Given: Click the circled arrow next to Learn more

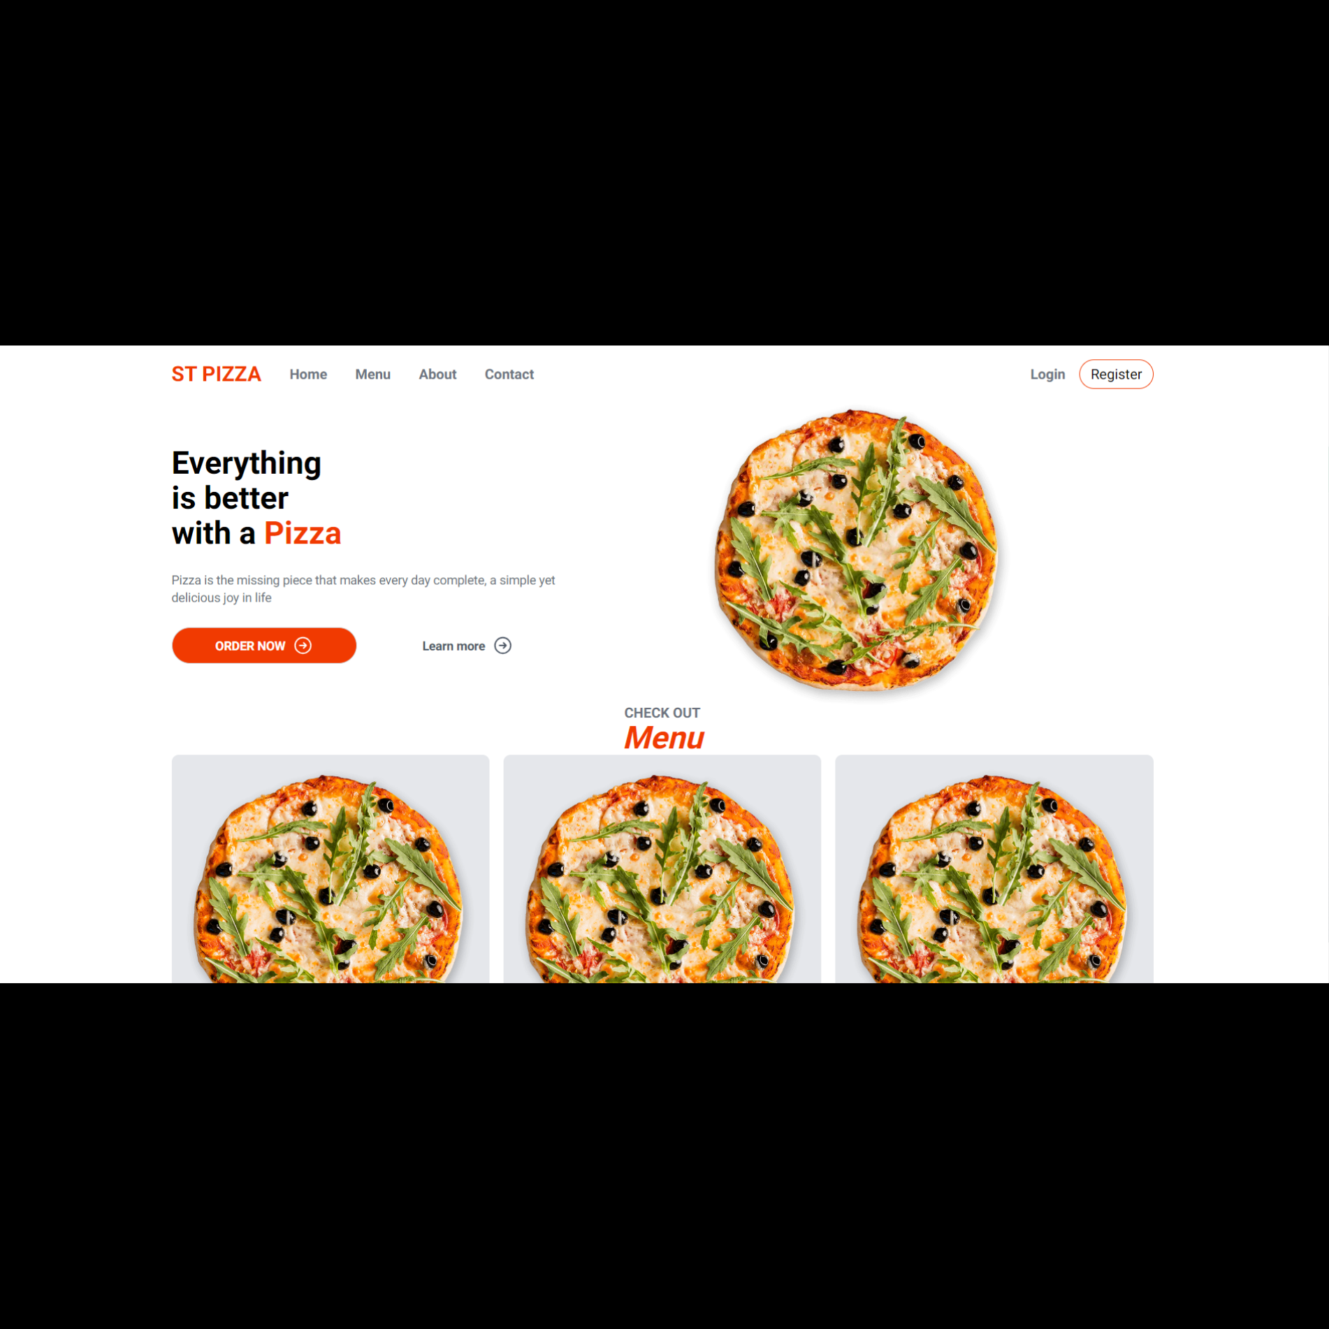Looking at the screenshot, I should 502,646.
